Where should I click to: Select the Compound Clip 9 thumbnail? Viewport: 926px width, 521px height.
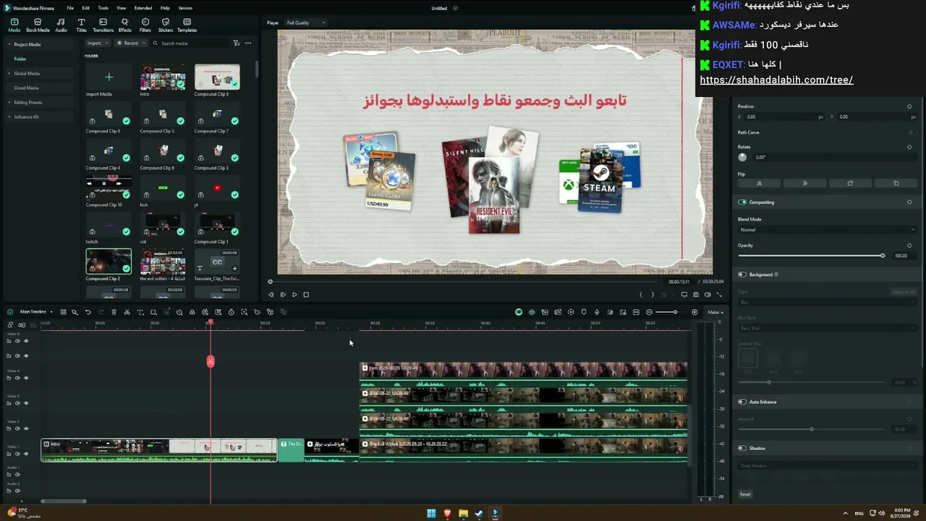[x=217, y=78]
